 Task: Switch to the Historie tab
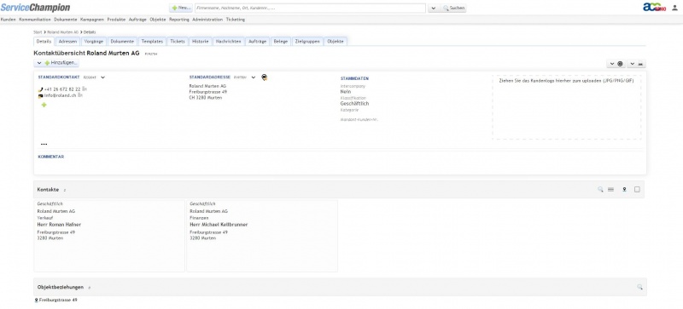201,42
